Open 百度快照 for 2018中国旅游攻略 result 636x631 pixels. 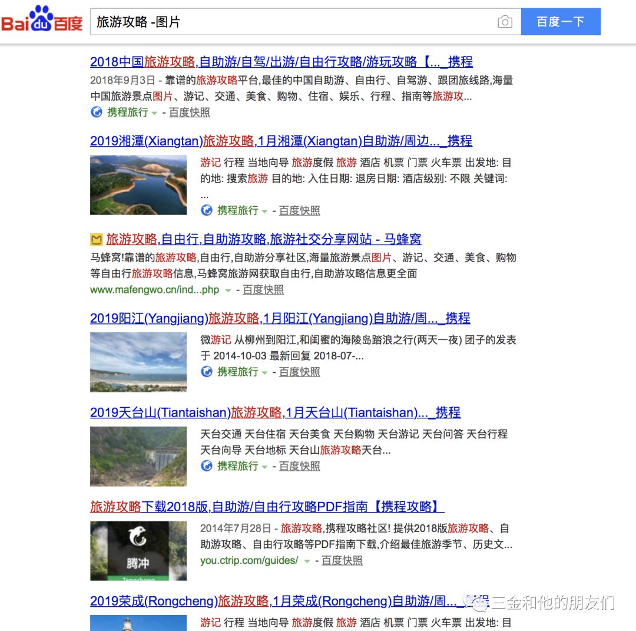tap(190, 112)
